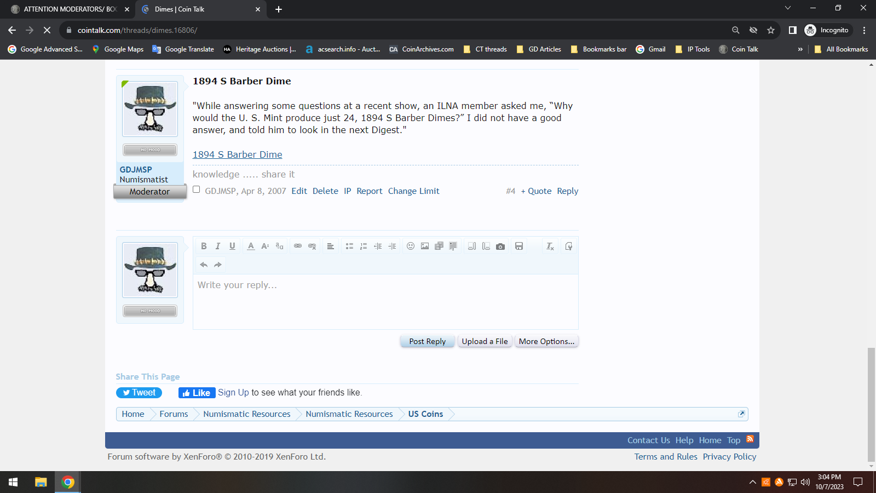Save draft using the floppy disk icon
876x493 pixels.
[519, 246]
